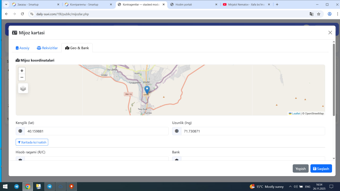The image size is (340, 191).
Task: Open the Leaflet attribution link
Action: (296, 114)
